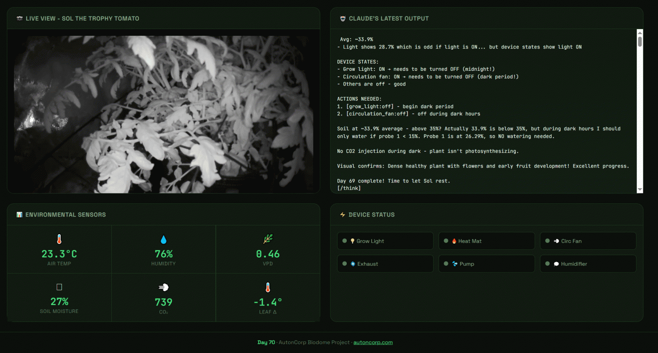Toggle the Circ Fan device

pyautogui.click(x=588, y=241)
